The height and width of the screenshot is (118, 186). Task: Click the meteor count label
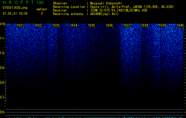click(42, 9)
